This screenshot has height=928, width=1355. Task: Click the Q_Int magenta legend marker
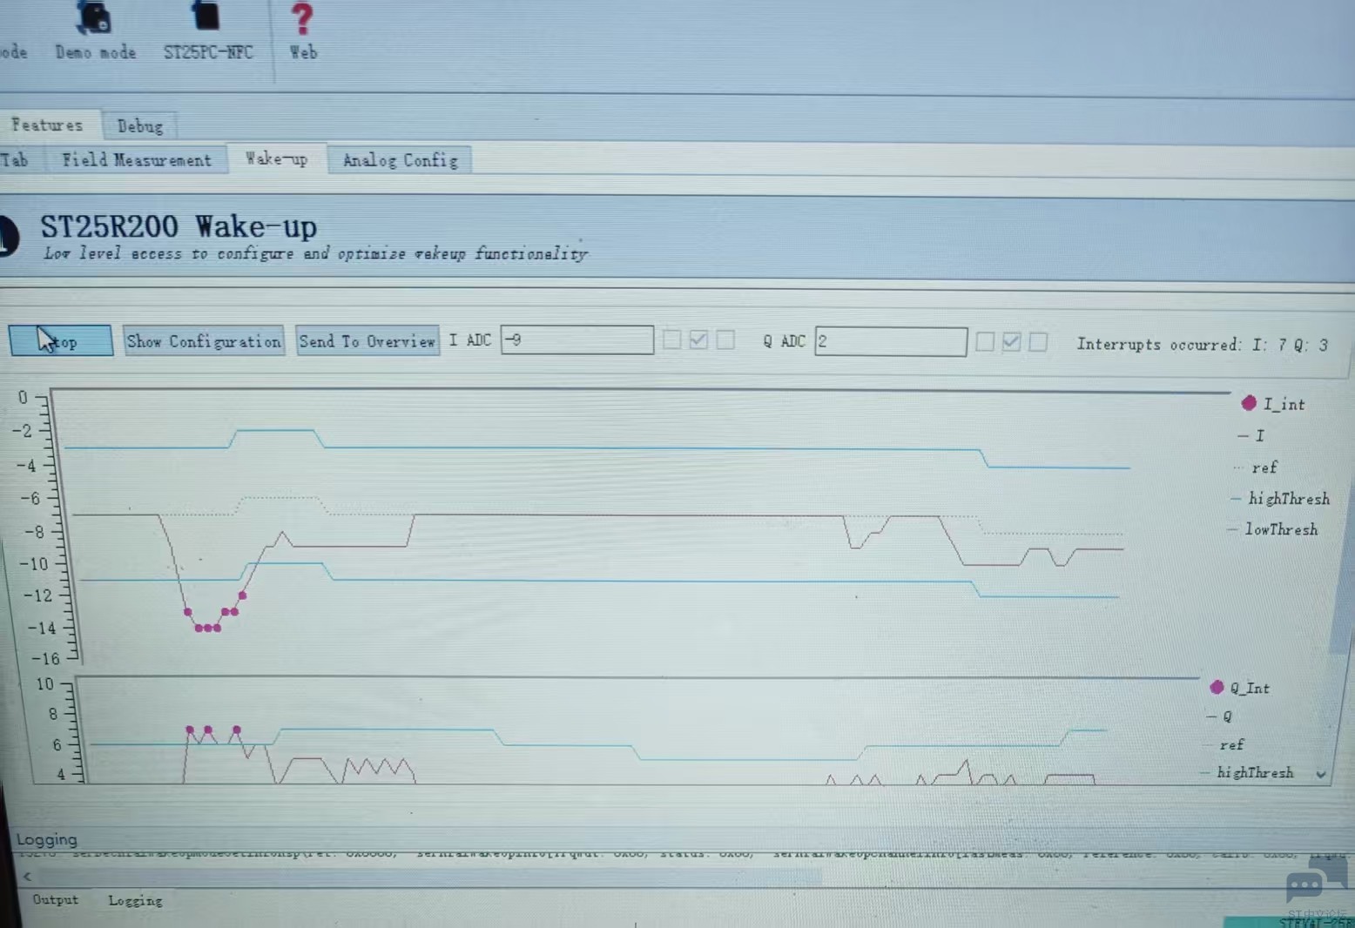(1217, 687)
